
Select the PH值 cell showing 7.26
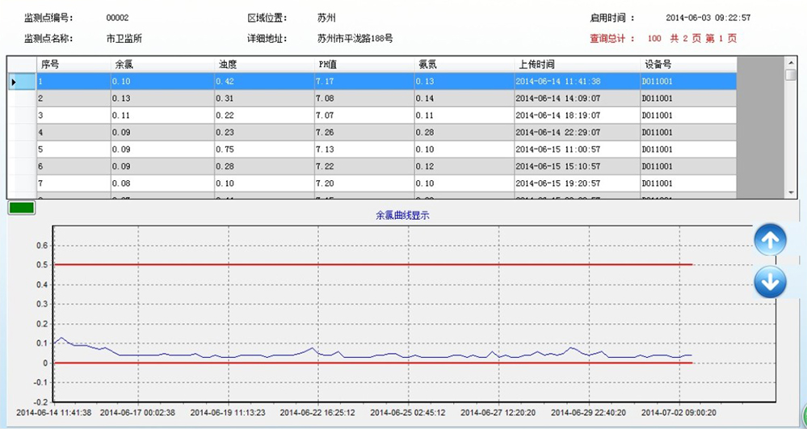pos(364,132)
